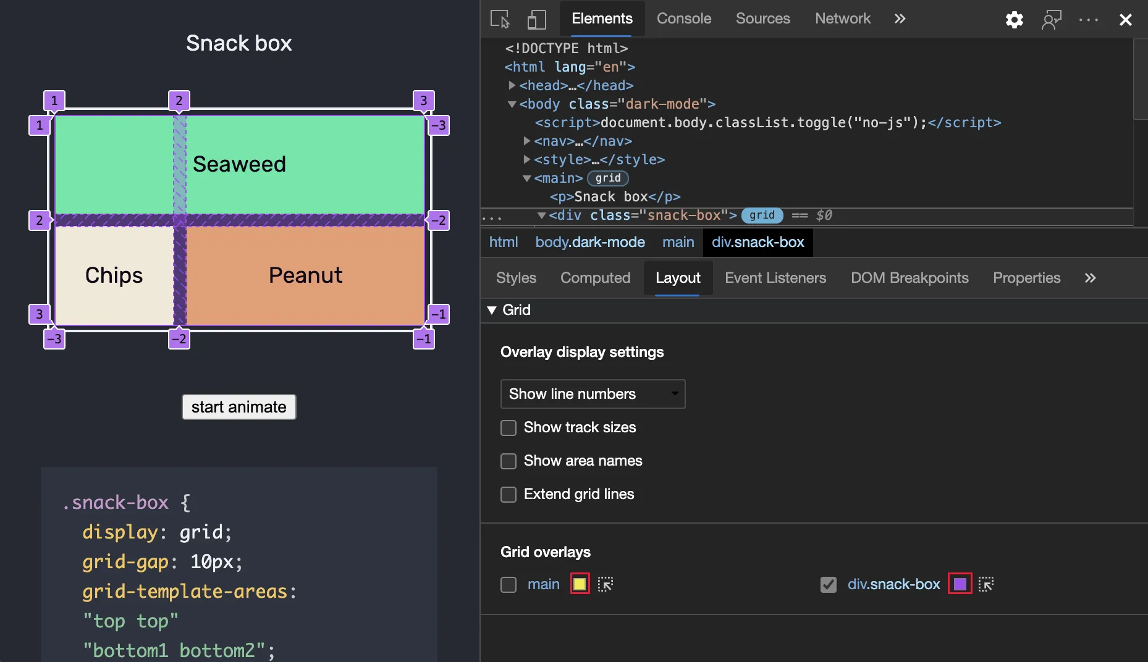Switch to the Styles pane
Image resolution: width=1148 pixels, height=662 pixels.
click(x=516, y=278)
